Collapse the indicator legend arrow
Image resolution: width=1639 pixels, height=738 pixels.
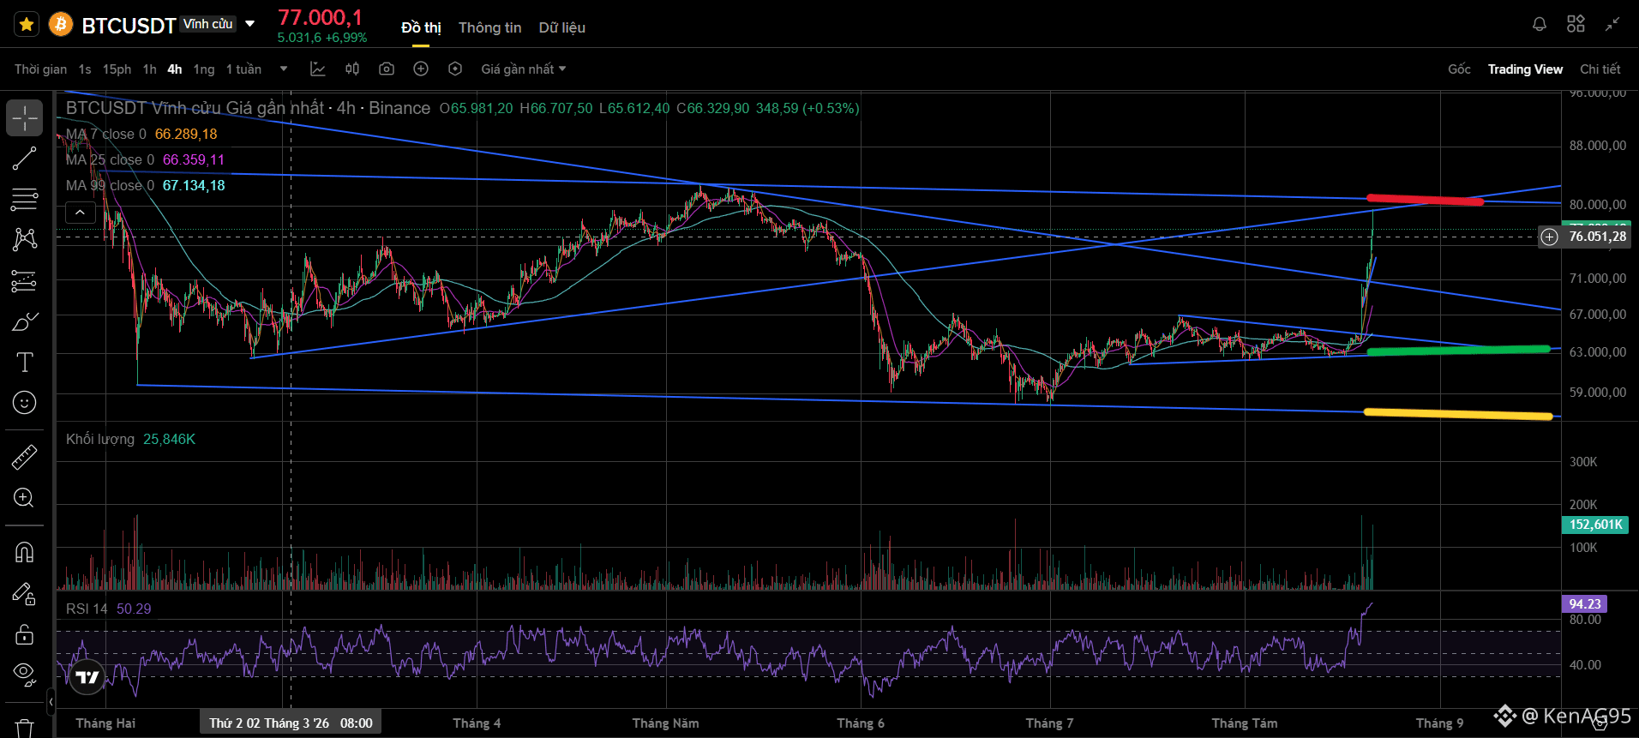(x=80, y=213)
